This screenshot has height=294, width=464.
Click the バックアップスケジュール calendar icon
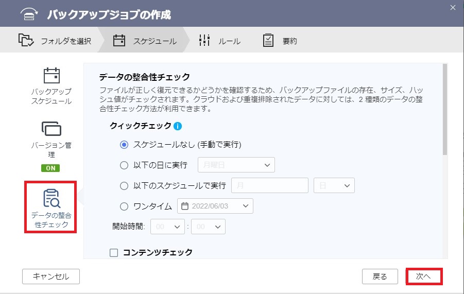51,75
